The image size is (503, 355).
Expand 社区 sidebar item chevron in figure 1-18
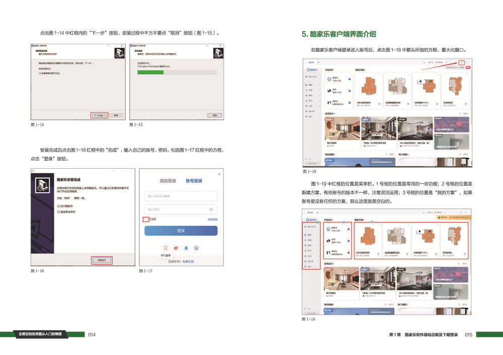pos(319,106)
